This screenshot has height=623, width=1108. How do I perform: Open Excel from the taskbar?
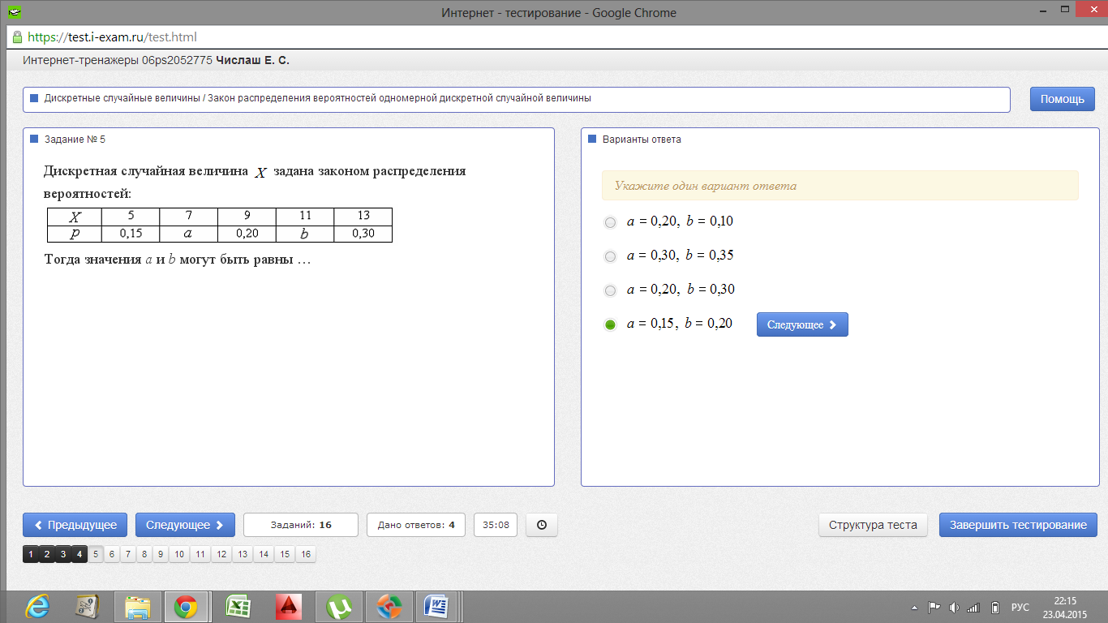click(238, 605)
